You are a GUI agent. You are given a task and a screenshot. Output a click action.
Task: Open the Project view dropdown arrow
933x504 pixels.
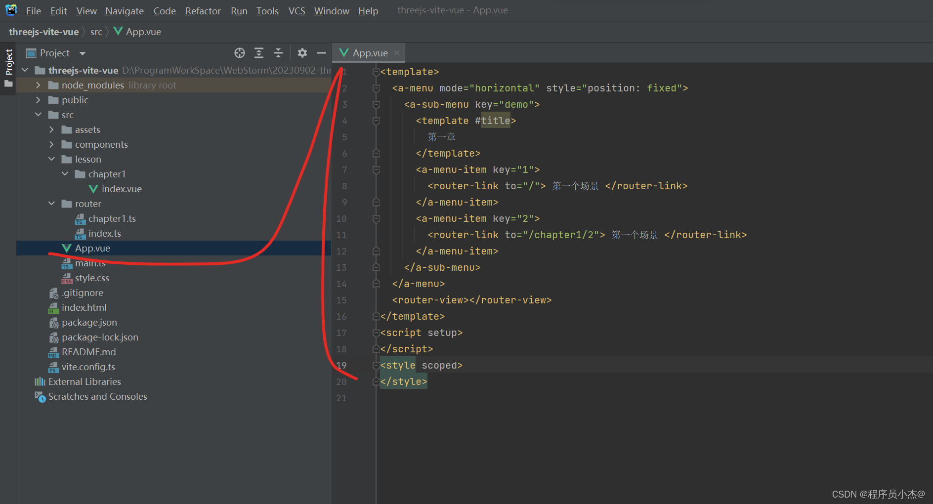pyautogui.click(x=83, y=53)
